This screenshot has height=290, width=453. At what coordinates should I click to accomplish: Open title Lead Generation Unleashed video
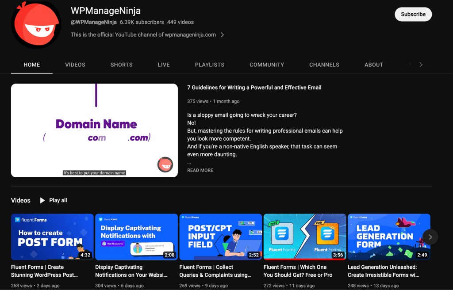(384, 271)
